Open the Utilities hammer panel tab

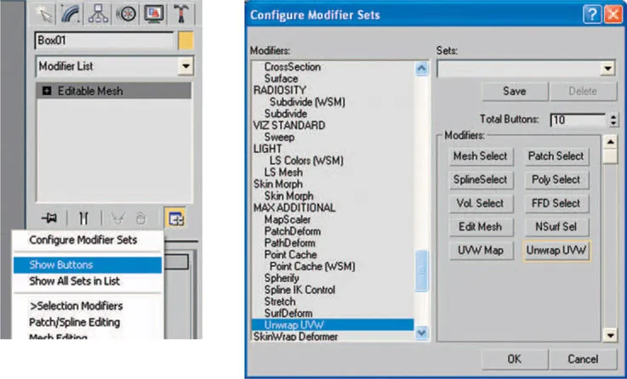[x=182, y=12]
